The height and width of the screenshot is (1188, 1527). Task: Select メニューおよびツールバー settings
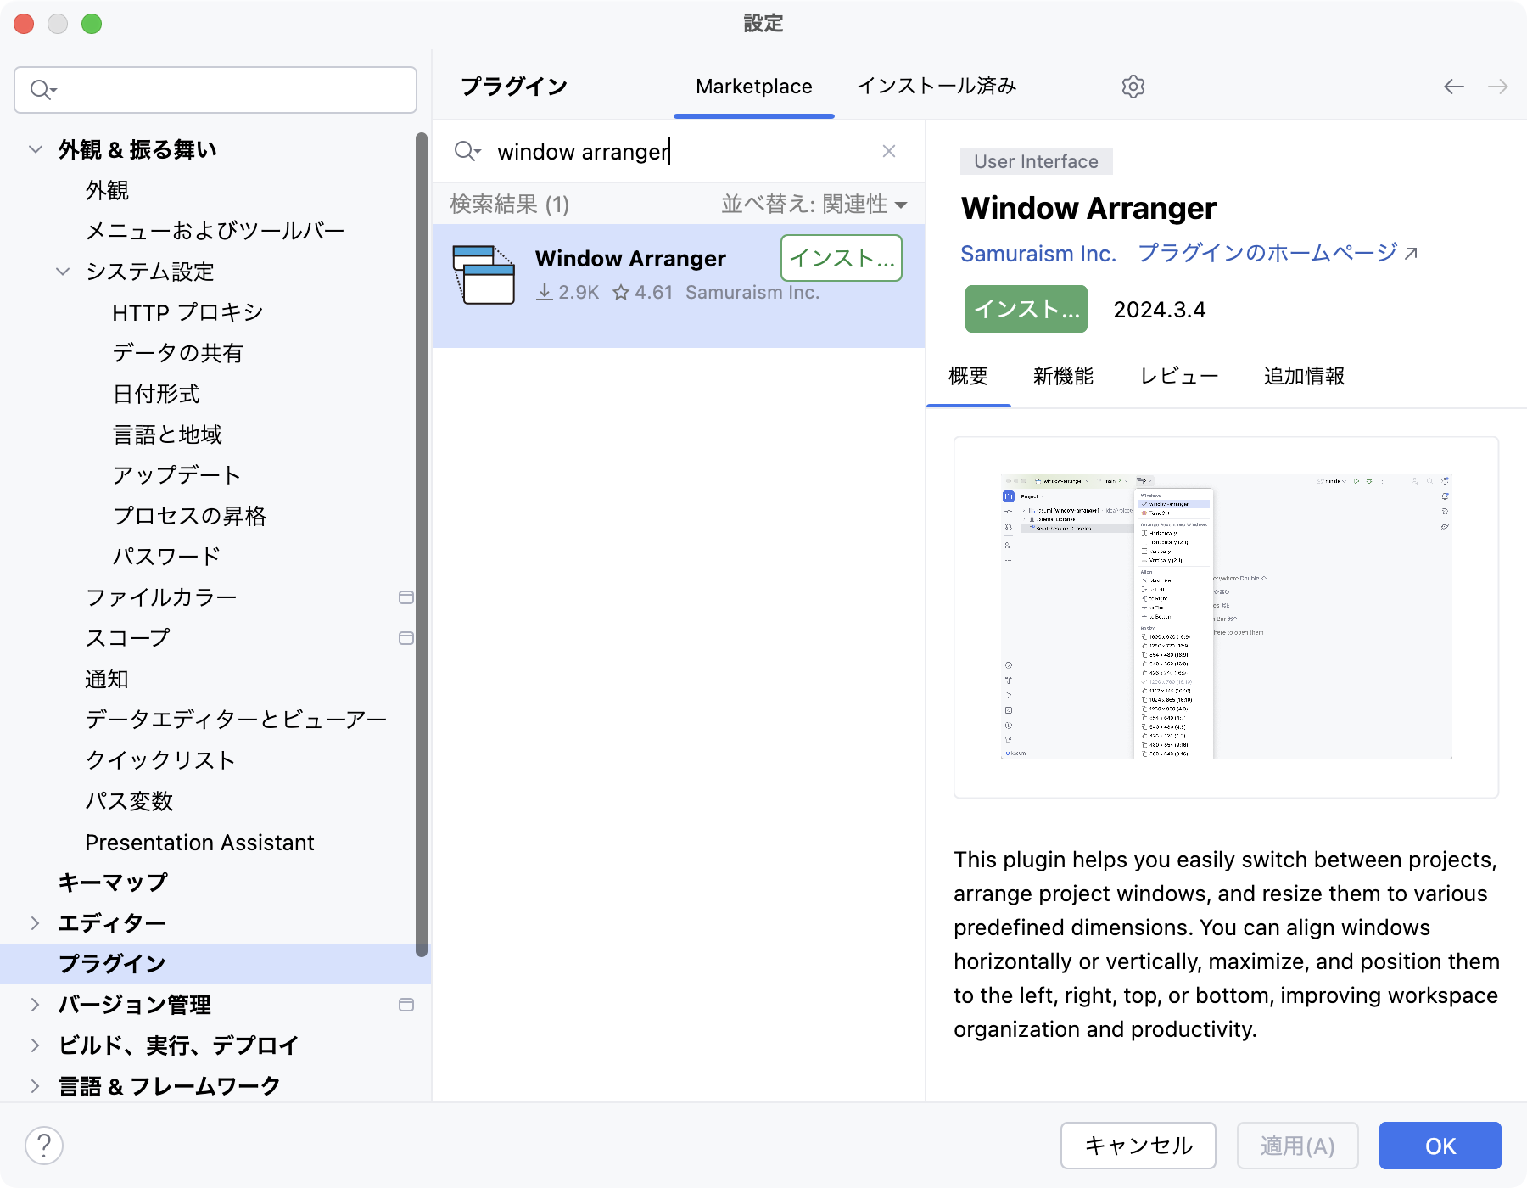pos(215,231)
